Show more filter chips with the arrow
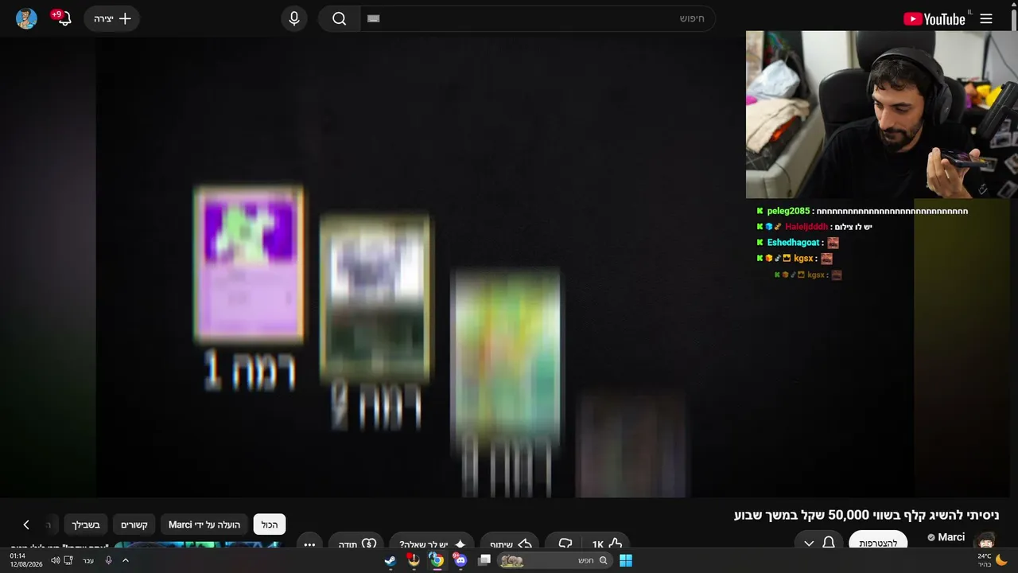 [x=26, y=524]
